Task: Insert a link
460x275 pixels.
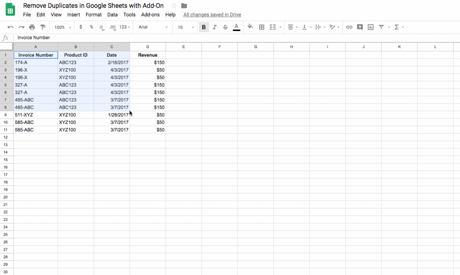Action: coord(349,27)
